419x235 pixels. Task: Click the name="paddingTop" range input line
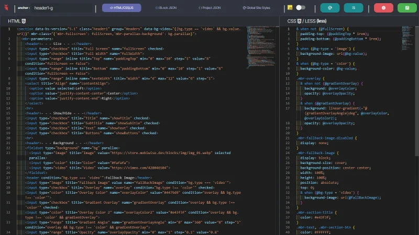pos(117,61)
